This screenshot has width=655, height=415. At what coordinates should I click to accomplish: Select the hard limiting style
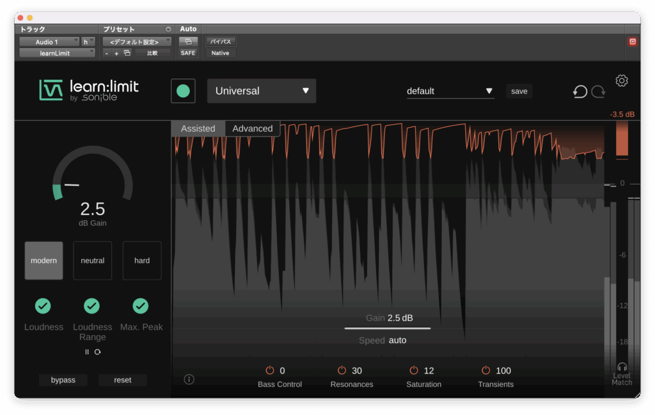142,260
